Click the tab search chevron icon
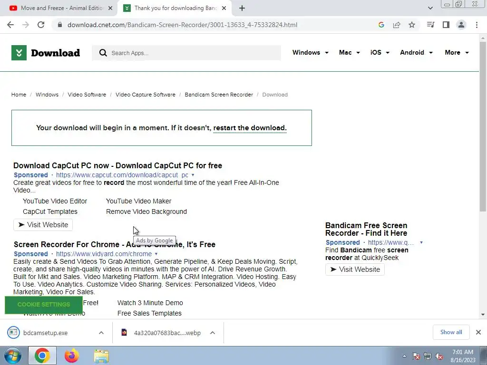The width and height of the screenshot is (487, 365). click(x=430, y=8)
